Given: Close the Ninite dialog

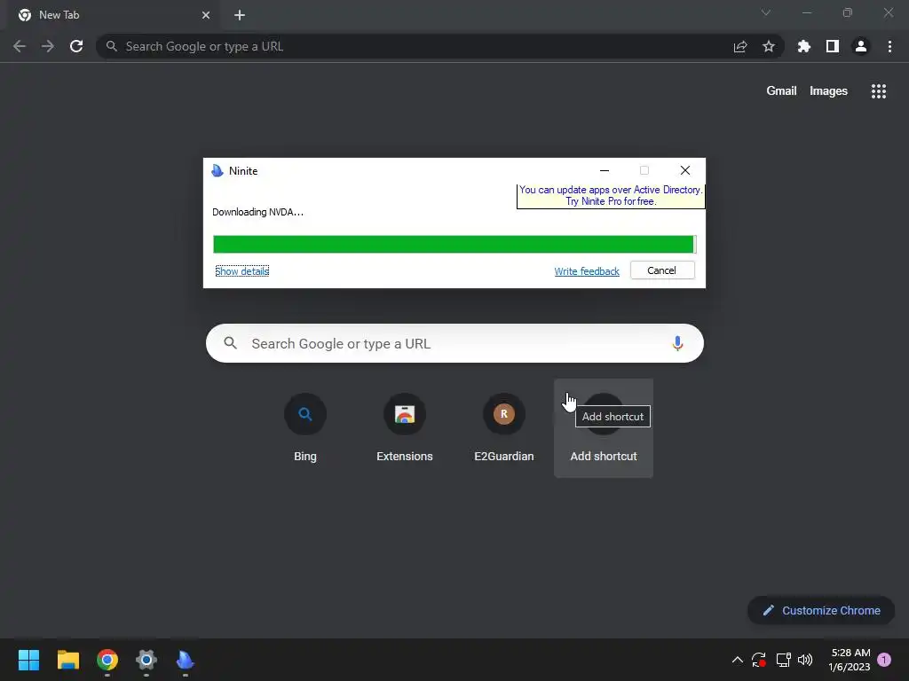Looking at the screenshot, I should click(x=685, y=170).
